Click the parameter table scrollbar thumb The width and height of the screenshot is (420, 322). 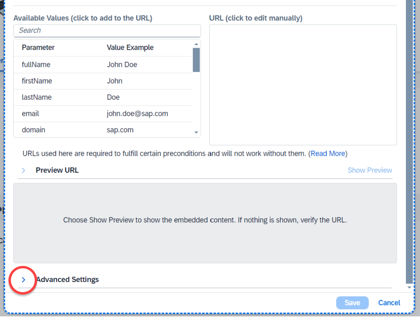(x=196, y=60)
